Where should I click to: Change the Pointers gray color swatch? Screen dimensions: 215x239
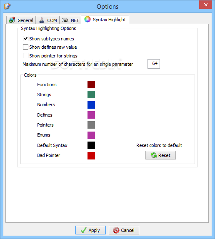click(91, 125)
